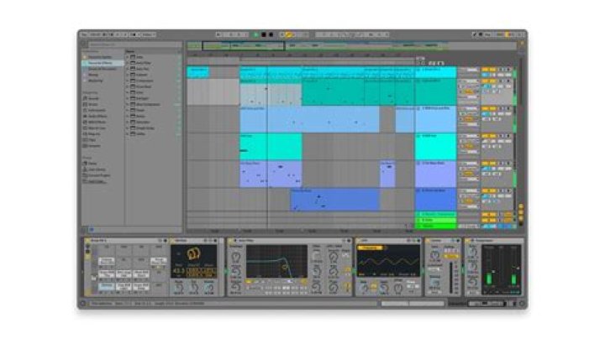Image resolution: width=605 pixels, height=339 pixels.
Task: Toggle the Auto Filter device on/off switch
Action: click(231, 241)
